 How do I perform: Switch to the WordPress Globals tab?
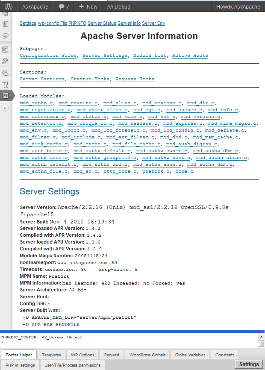pos(147,355)
